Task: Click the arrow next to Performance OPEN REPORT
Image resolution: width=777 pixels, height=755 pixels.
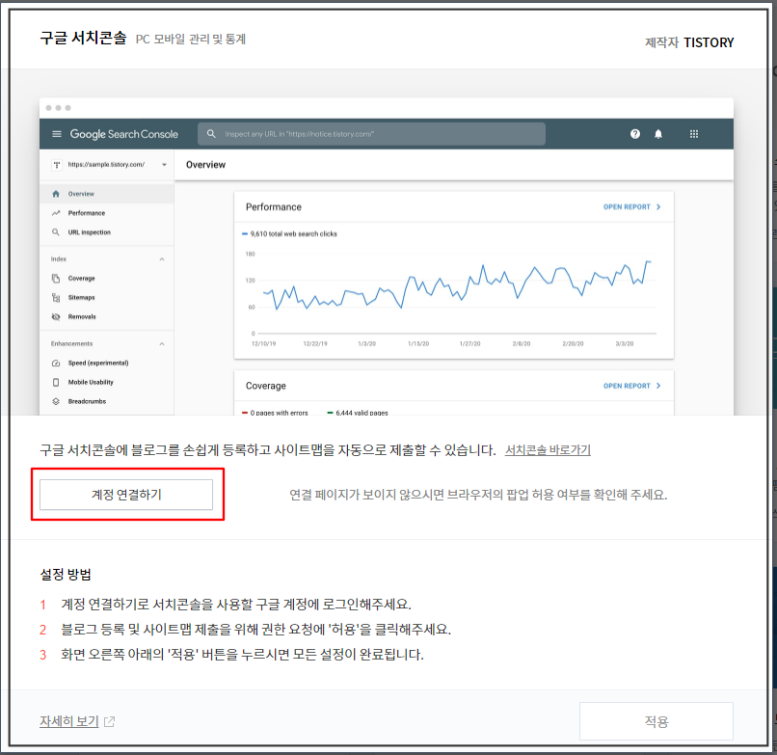Action: (x=658, y=206)
